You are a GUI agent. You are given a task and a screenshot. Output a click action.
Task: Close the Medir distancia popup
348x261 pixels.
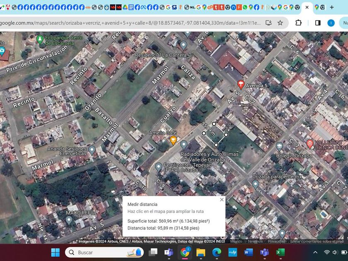222,200
